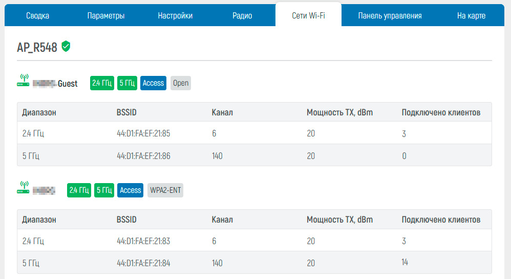The image size is (511, 279).
Task: Click the access point icon beside the WPA2-ENT network
Action: coord(23,188)
